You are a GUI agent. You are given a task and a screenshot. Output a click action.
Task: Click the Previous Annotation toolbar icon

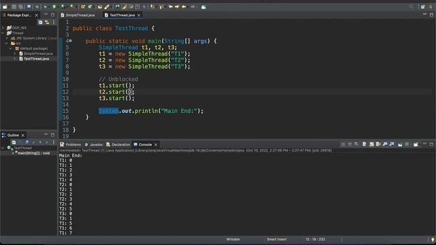pyautogui.click(x=161, y=7)
